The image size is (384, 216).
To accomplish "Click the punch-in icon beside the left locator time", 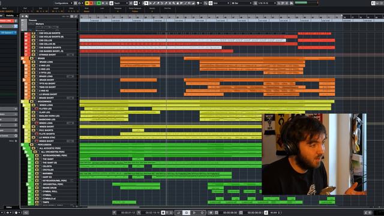I will point(114,212).
